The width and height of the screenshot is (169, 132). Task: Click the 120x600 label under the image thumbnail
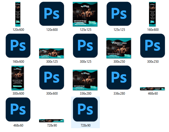pos(18,30)
